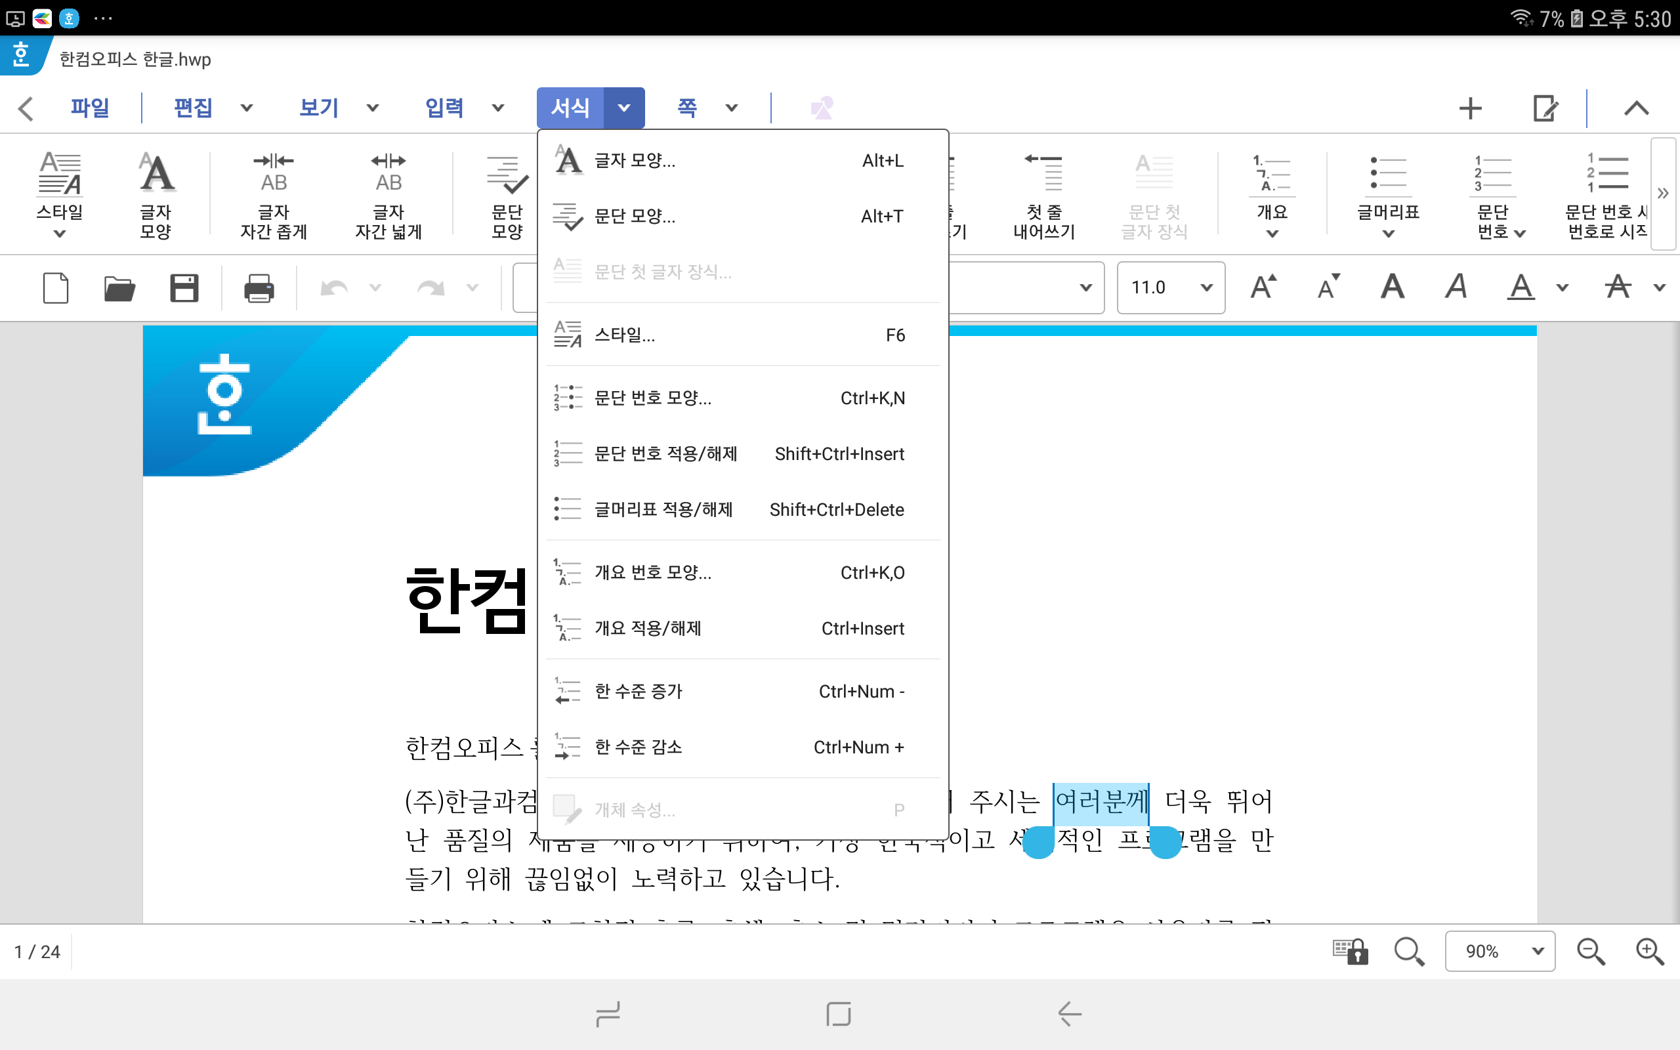1680x1050 pixels.
Task: Click the print icon
Action: coord(259,287)
